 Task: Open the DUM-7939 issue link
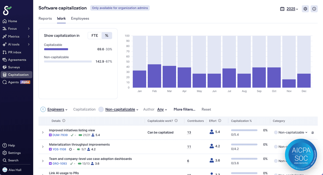tap(60, 135)
